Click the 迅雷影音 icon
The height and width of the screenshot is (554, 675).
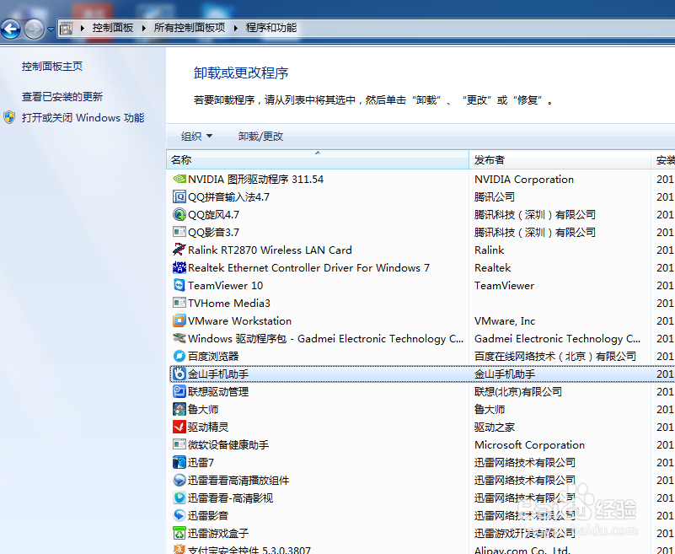coord(179,515)
